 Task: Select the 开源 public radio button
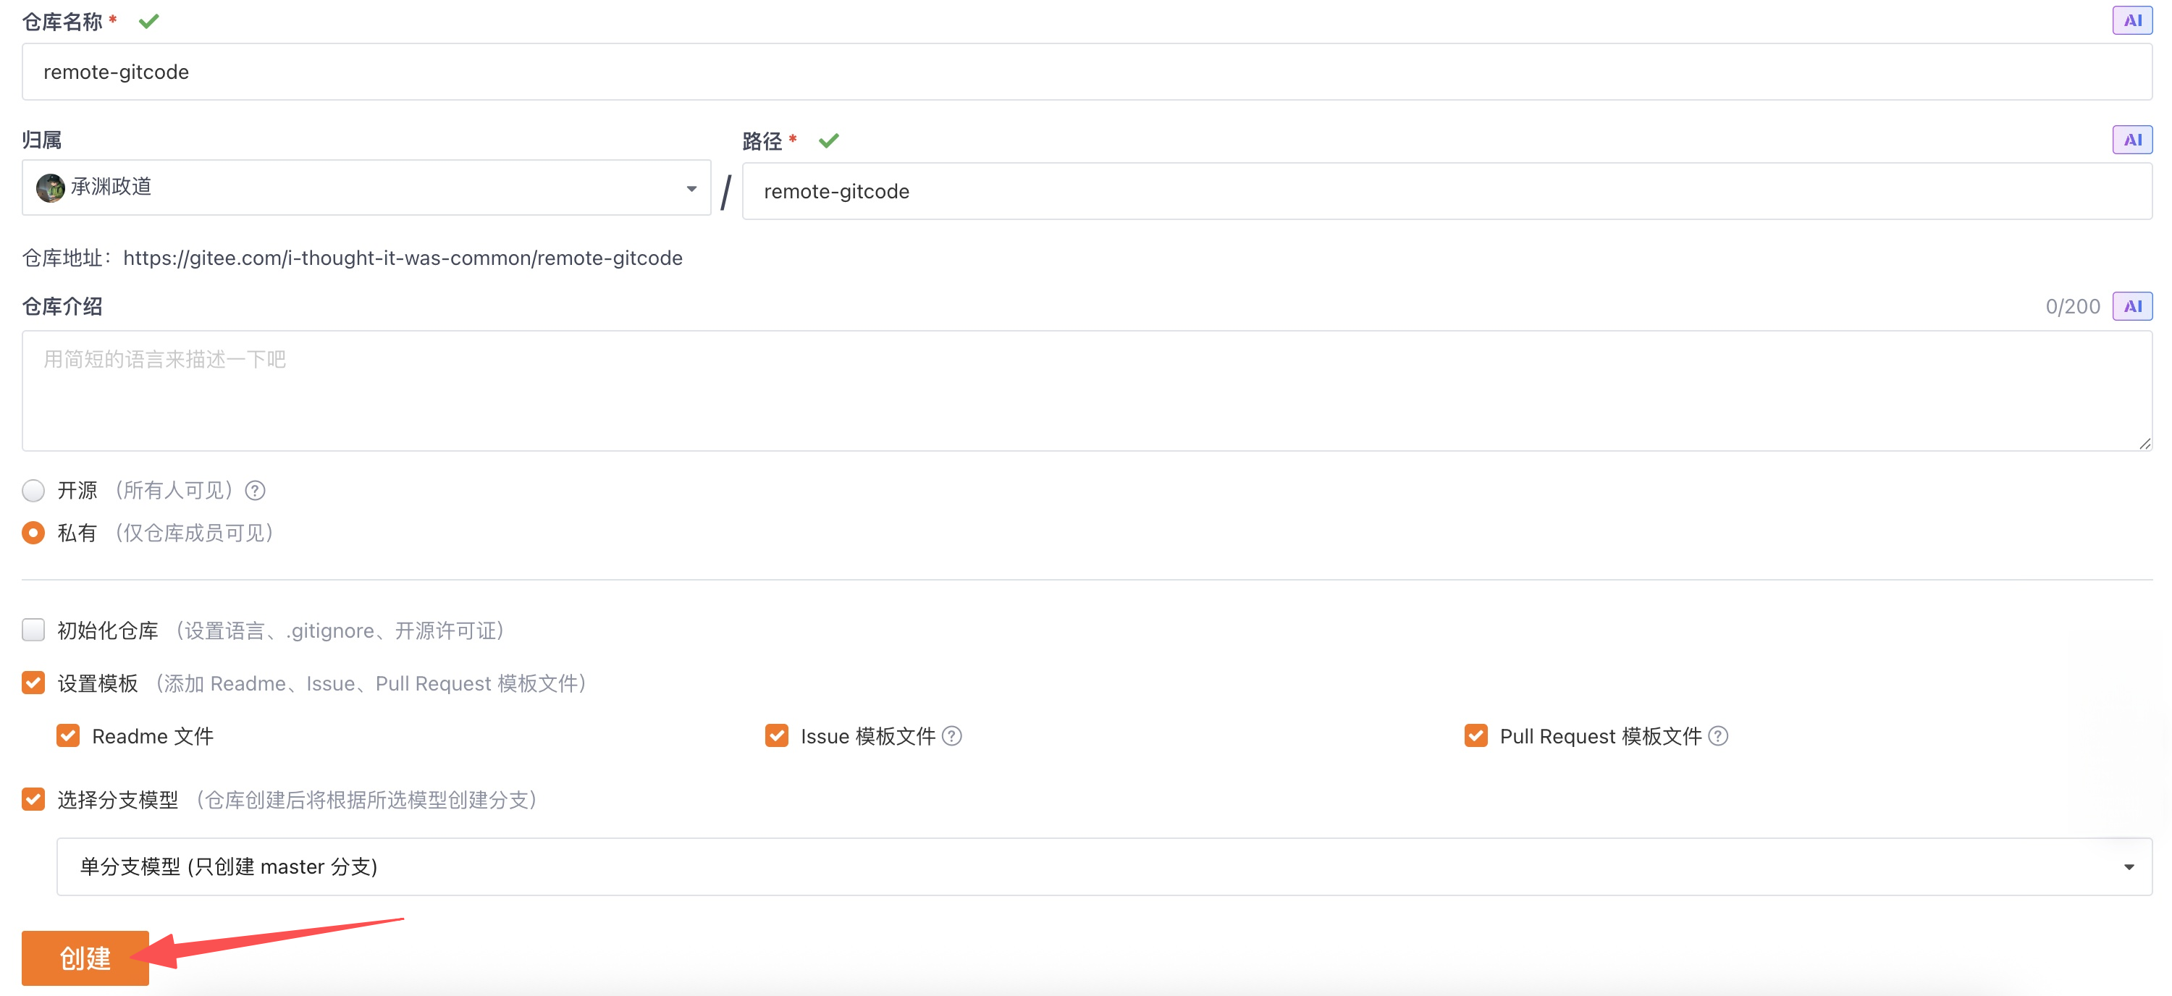(x=33, y=491)
